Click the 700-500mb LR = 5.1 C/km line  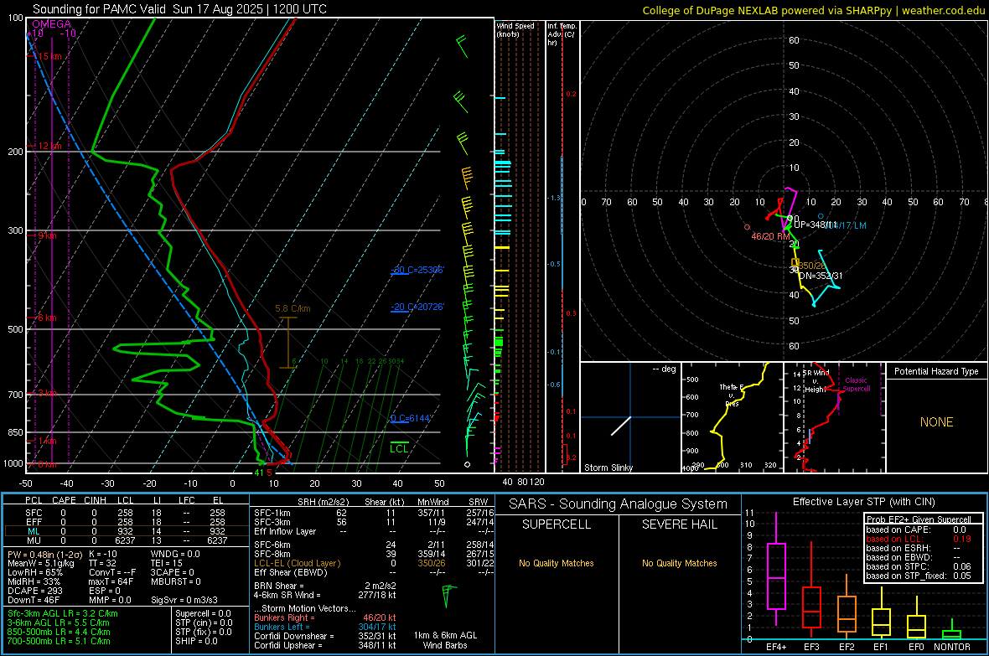pos(59,641)
